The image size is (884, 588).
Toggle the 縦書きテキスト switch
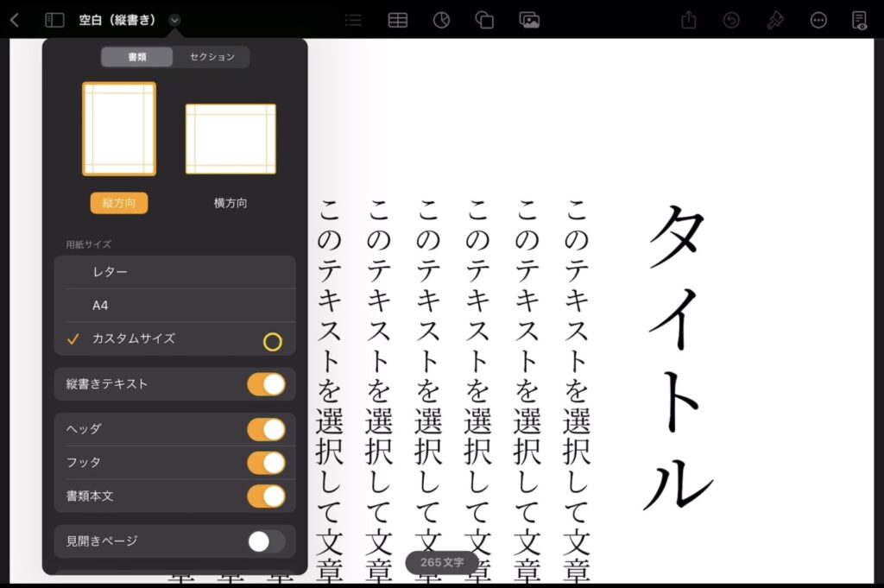click(266, 384)
